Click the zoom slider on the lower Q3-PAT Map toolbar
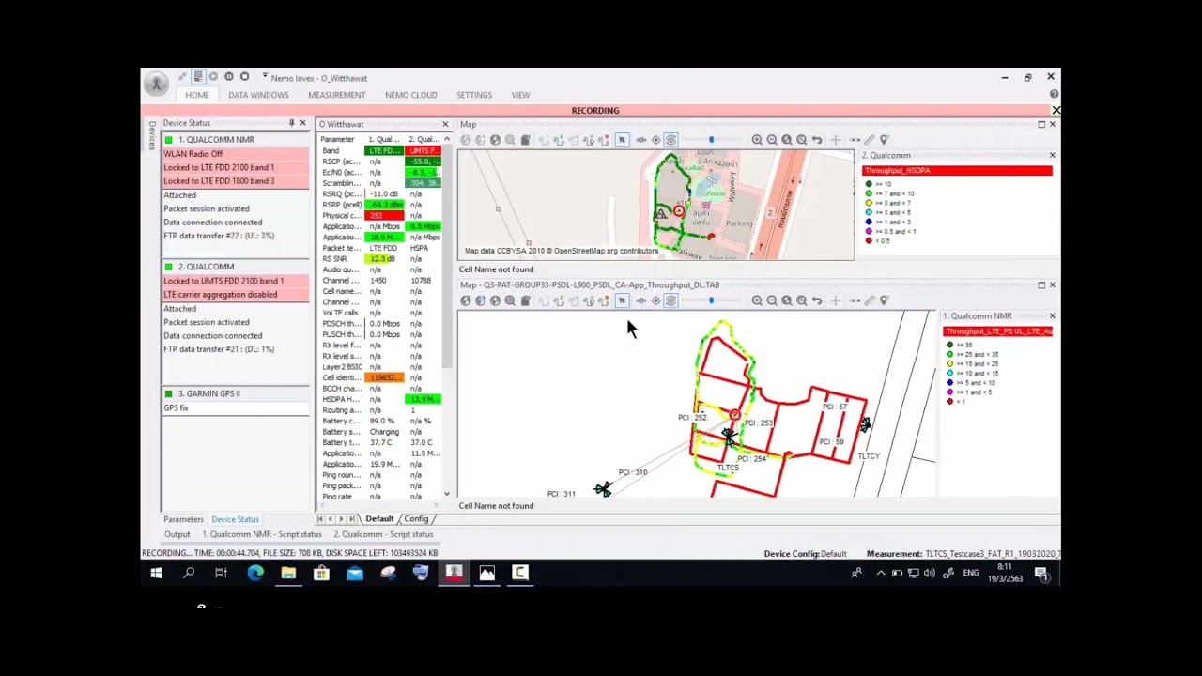 [x=711, y=300]
